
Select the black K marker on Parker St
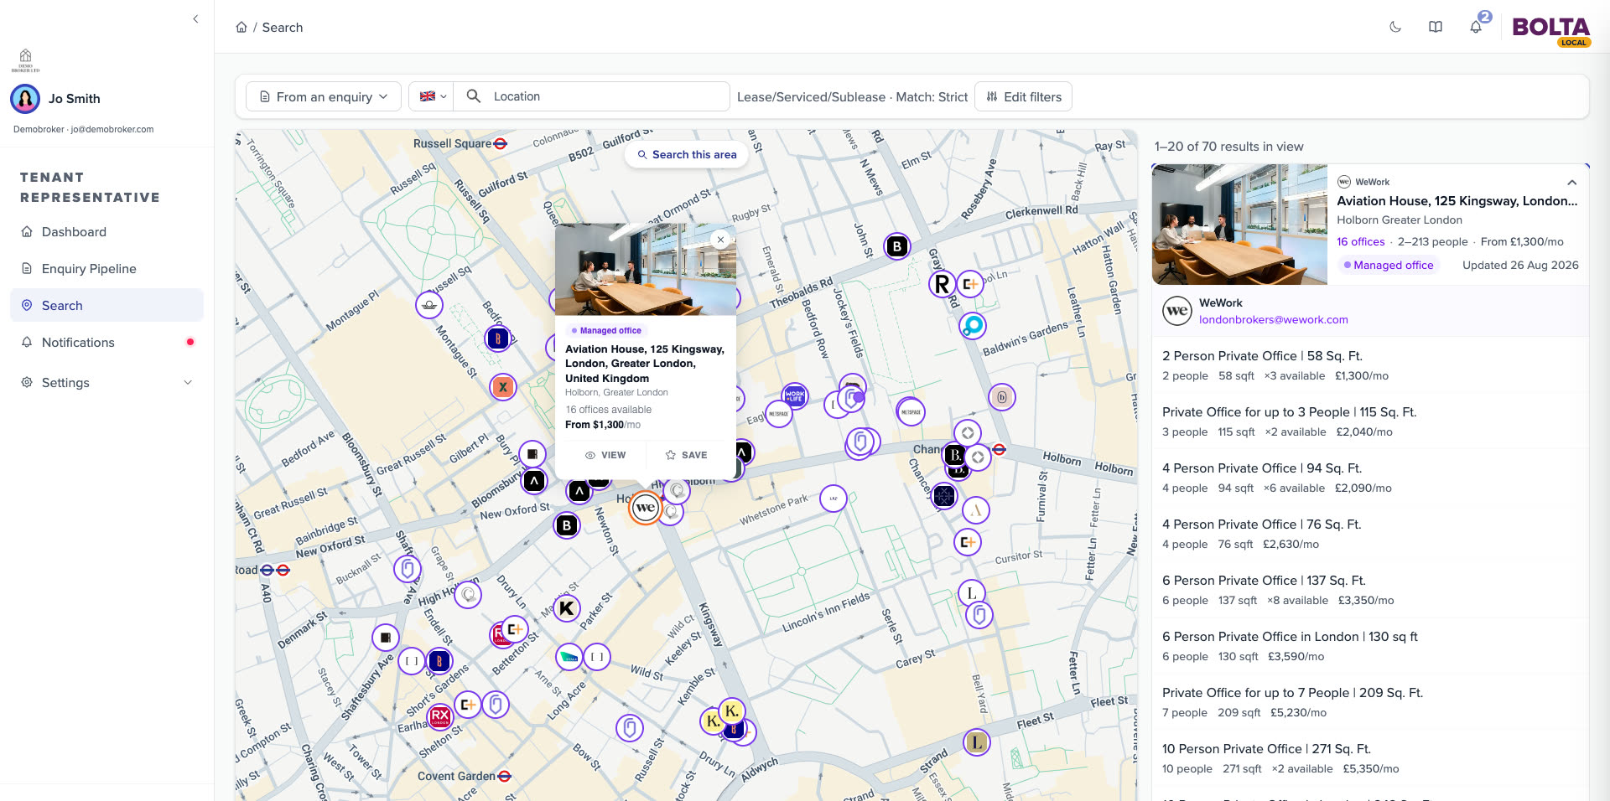(x=567, y=609)
